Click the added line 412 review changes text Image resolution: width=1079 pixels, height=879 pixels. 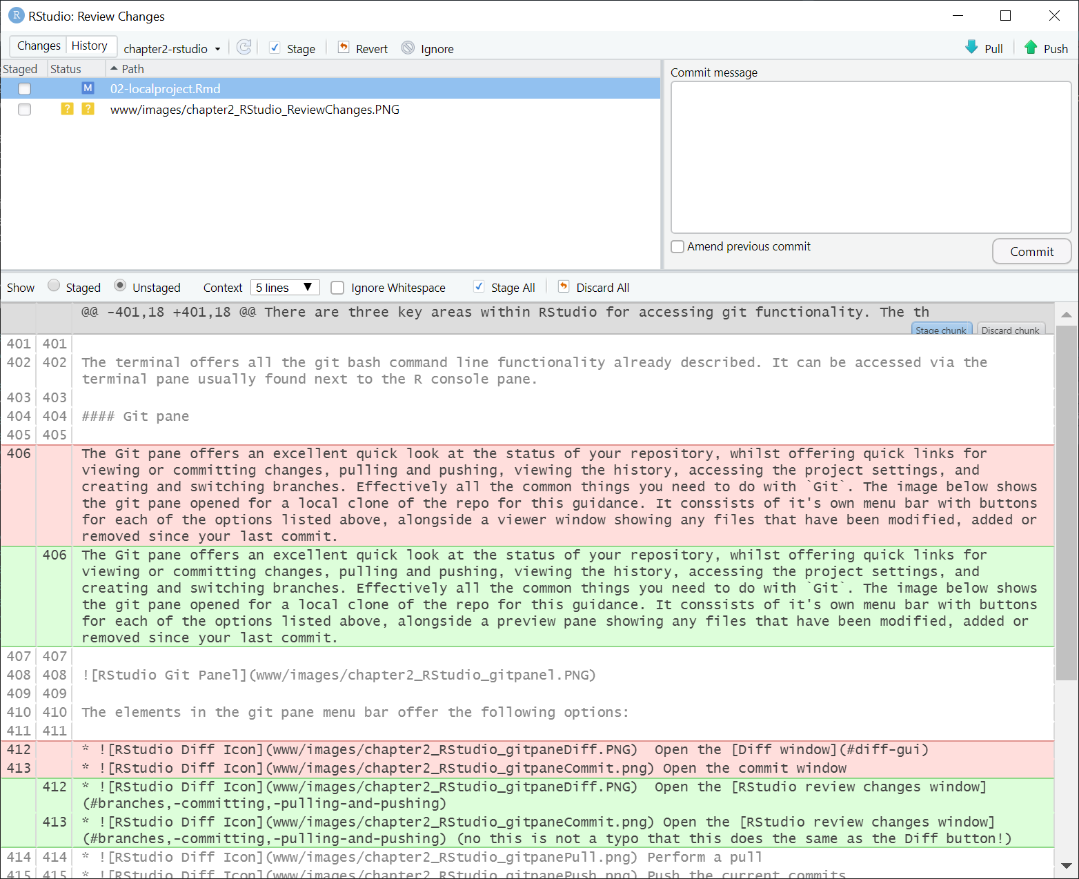(535, 795)
